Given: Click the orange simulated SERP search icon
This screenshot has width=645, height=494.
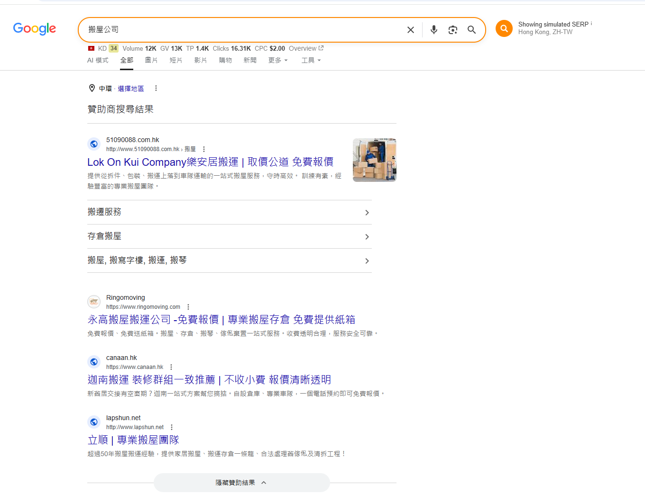Looking at the screenshot, I should pos(504,28).
